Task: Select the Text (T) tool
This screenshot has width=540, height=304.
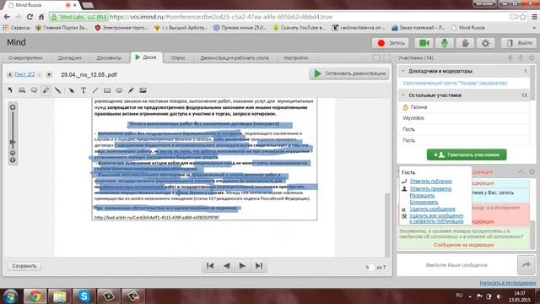Action: [x=84, y=90]
